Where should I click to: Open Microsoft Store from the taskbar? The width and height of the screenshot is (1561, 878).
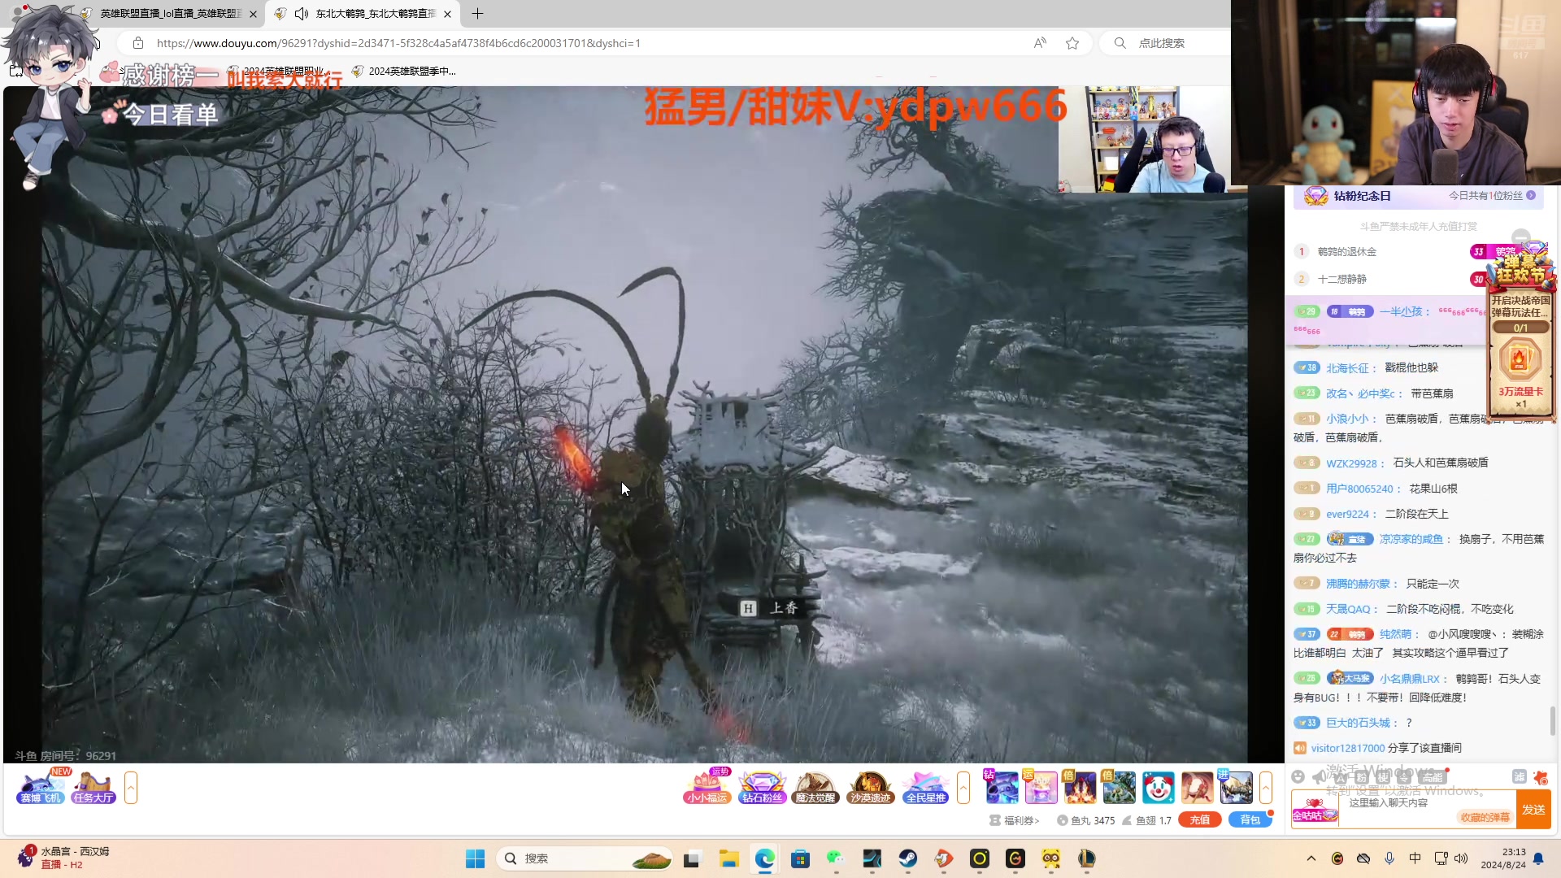800,858
